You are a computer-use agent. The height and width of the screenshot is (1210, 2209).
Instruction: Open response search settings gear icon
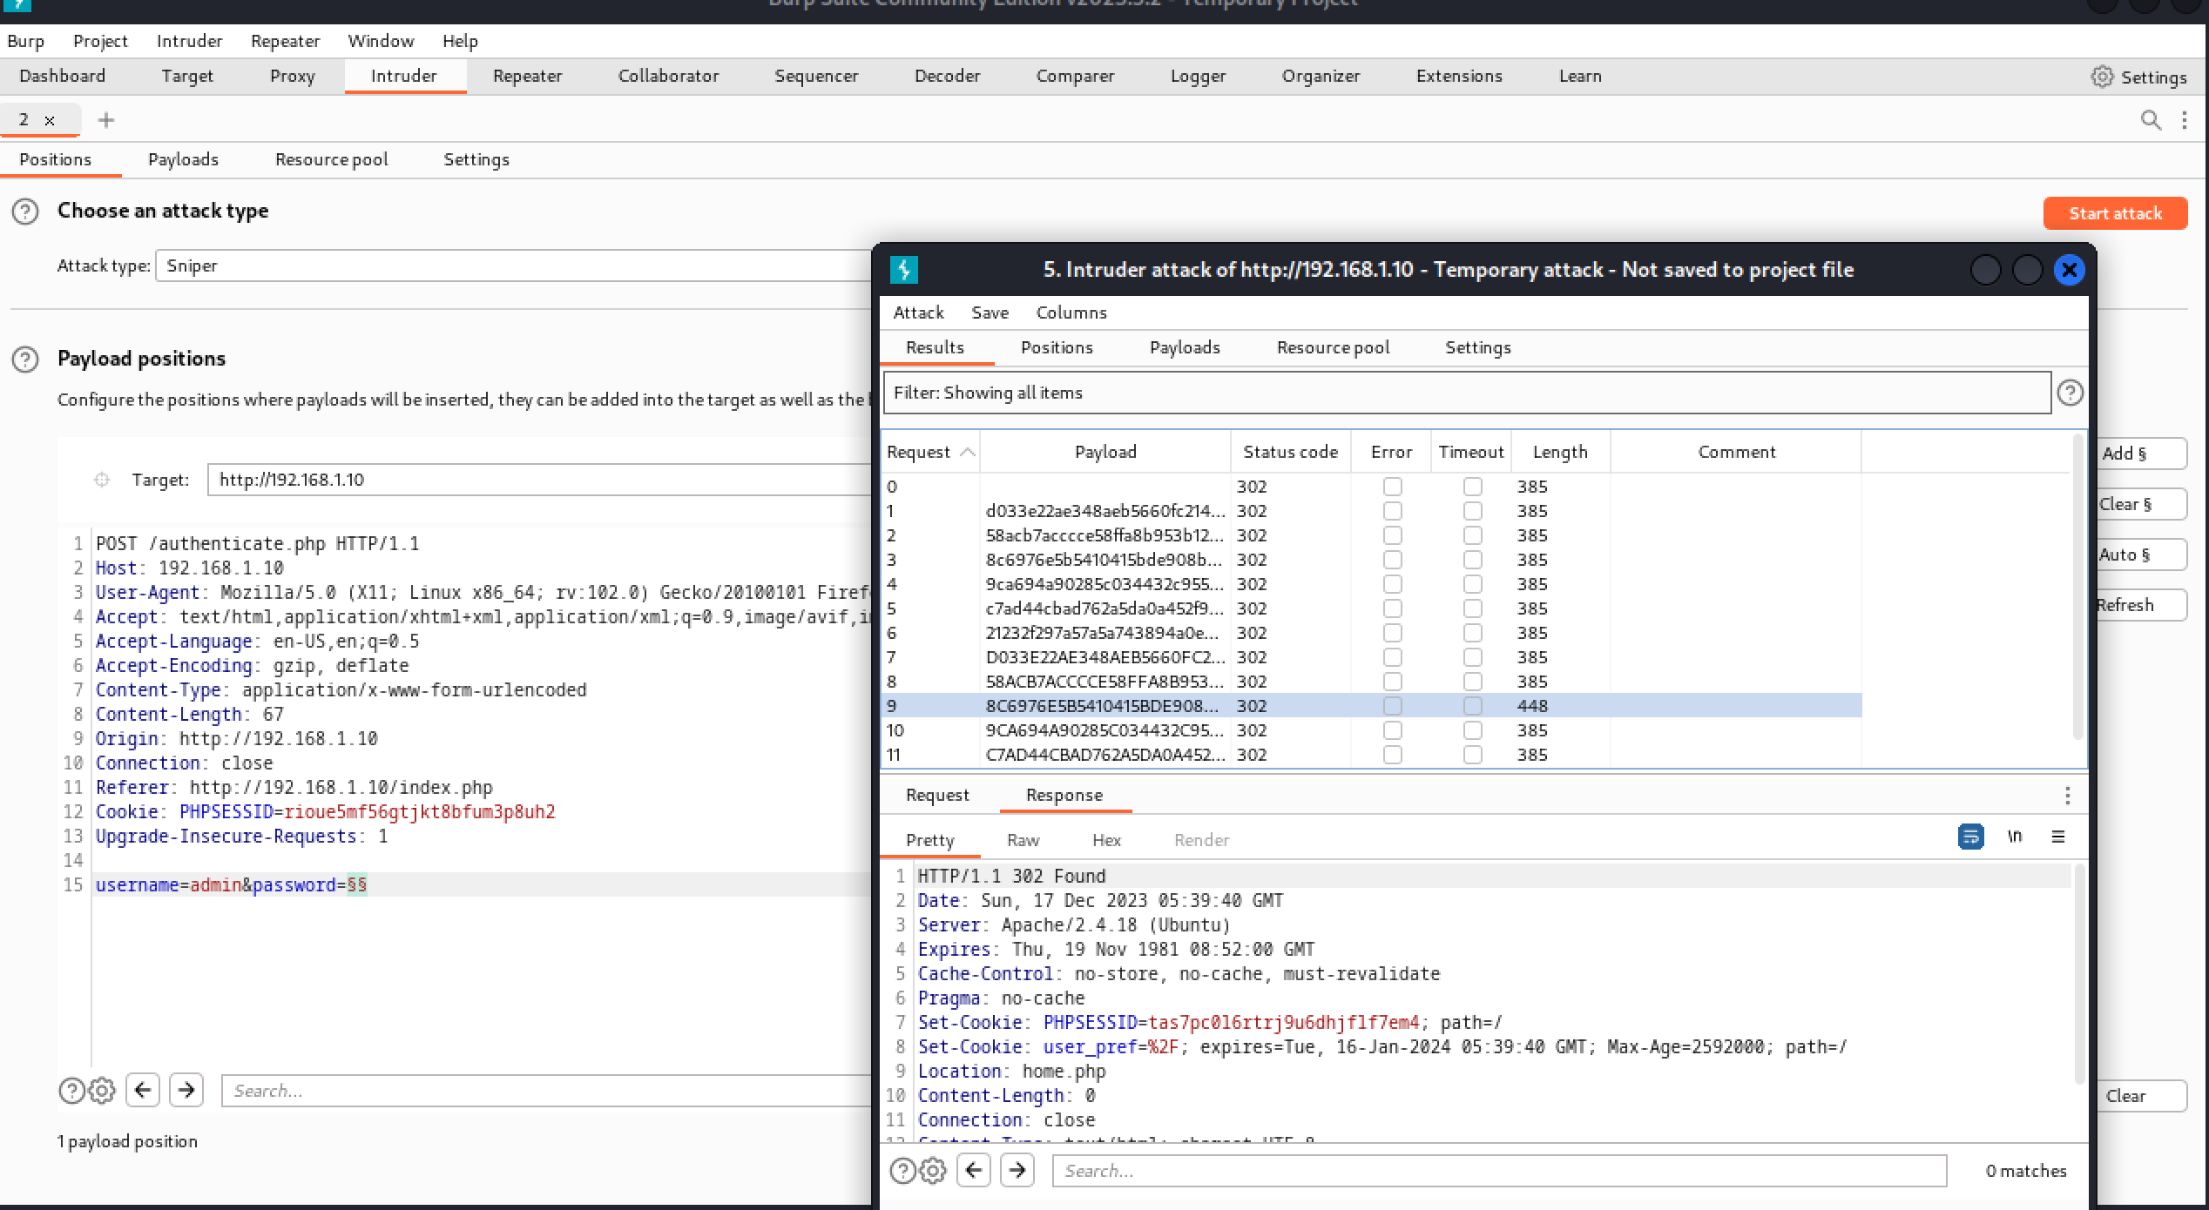933,1171
